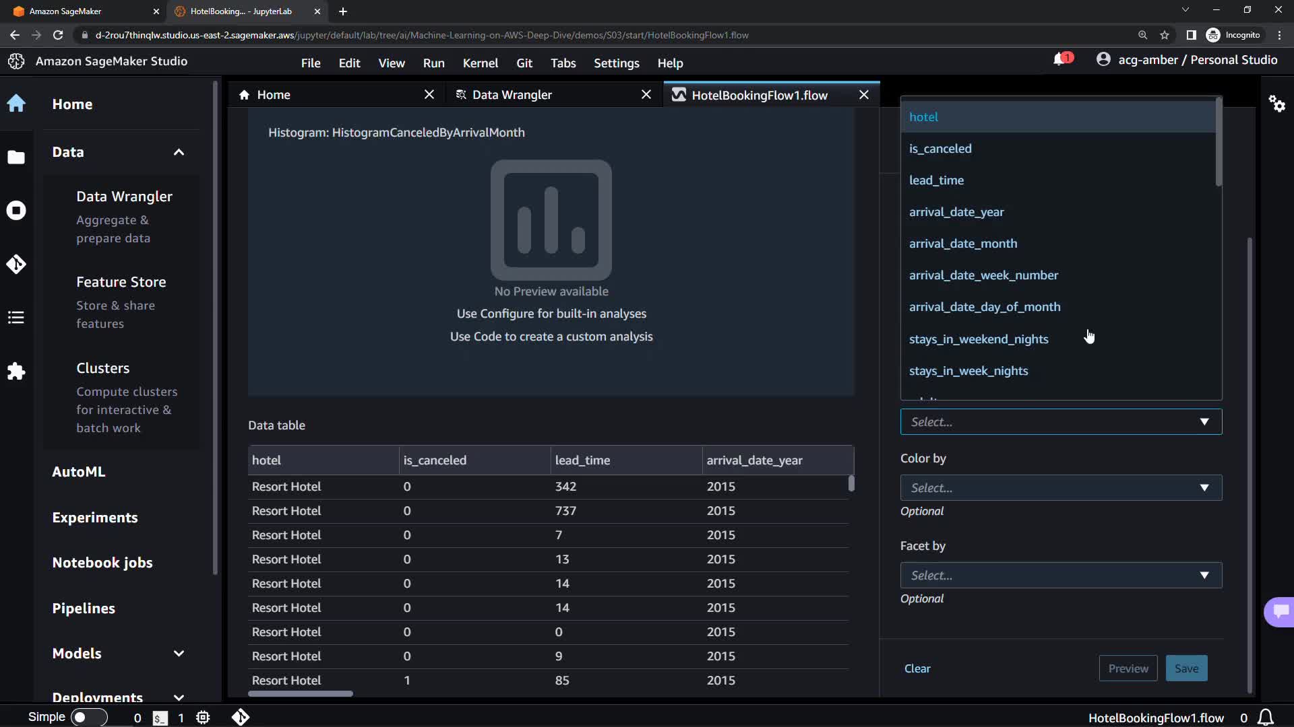Collapse the Data section chevron
The image size is (1294, 727).
(179, 152)
